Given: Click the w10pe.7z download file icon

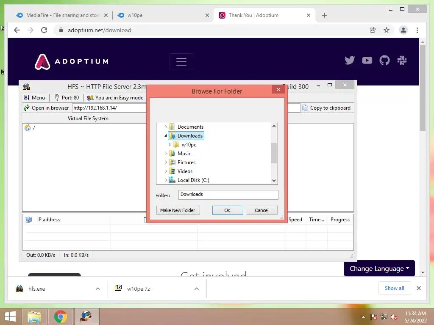Looking at the screenshot, I should pos(118,288).
